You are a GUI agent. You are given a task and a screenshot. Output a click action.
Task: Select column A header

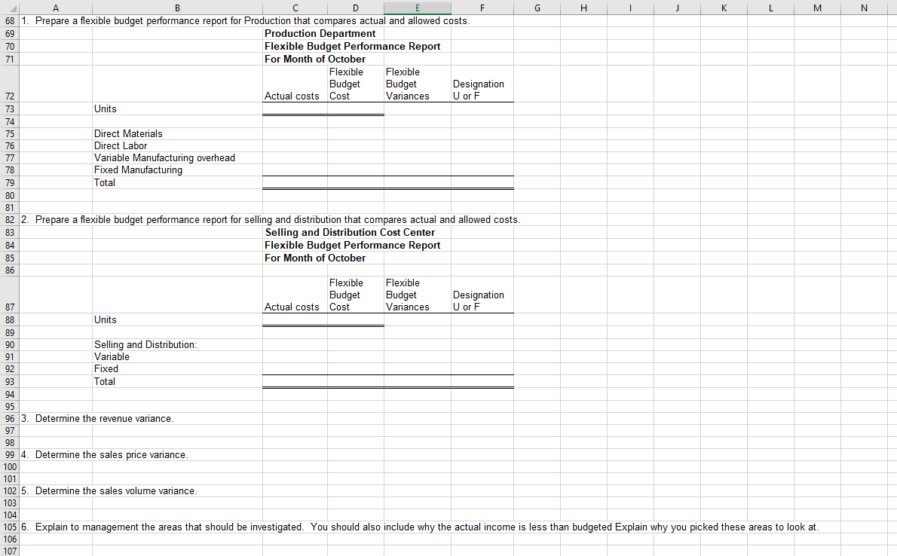pos(56,8)
